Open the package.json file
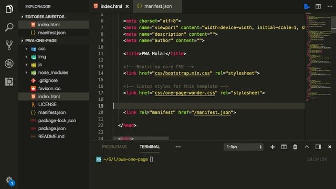This screenshot has height=189, width=336. coord(54,128)
